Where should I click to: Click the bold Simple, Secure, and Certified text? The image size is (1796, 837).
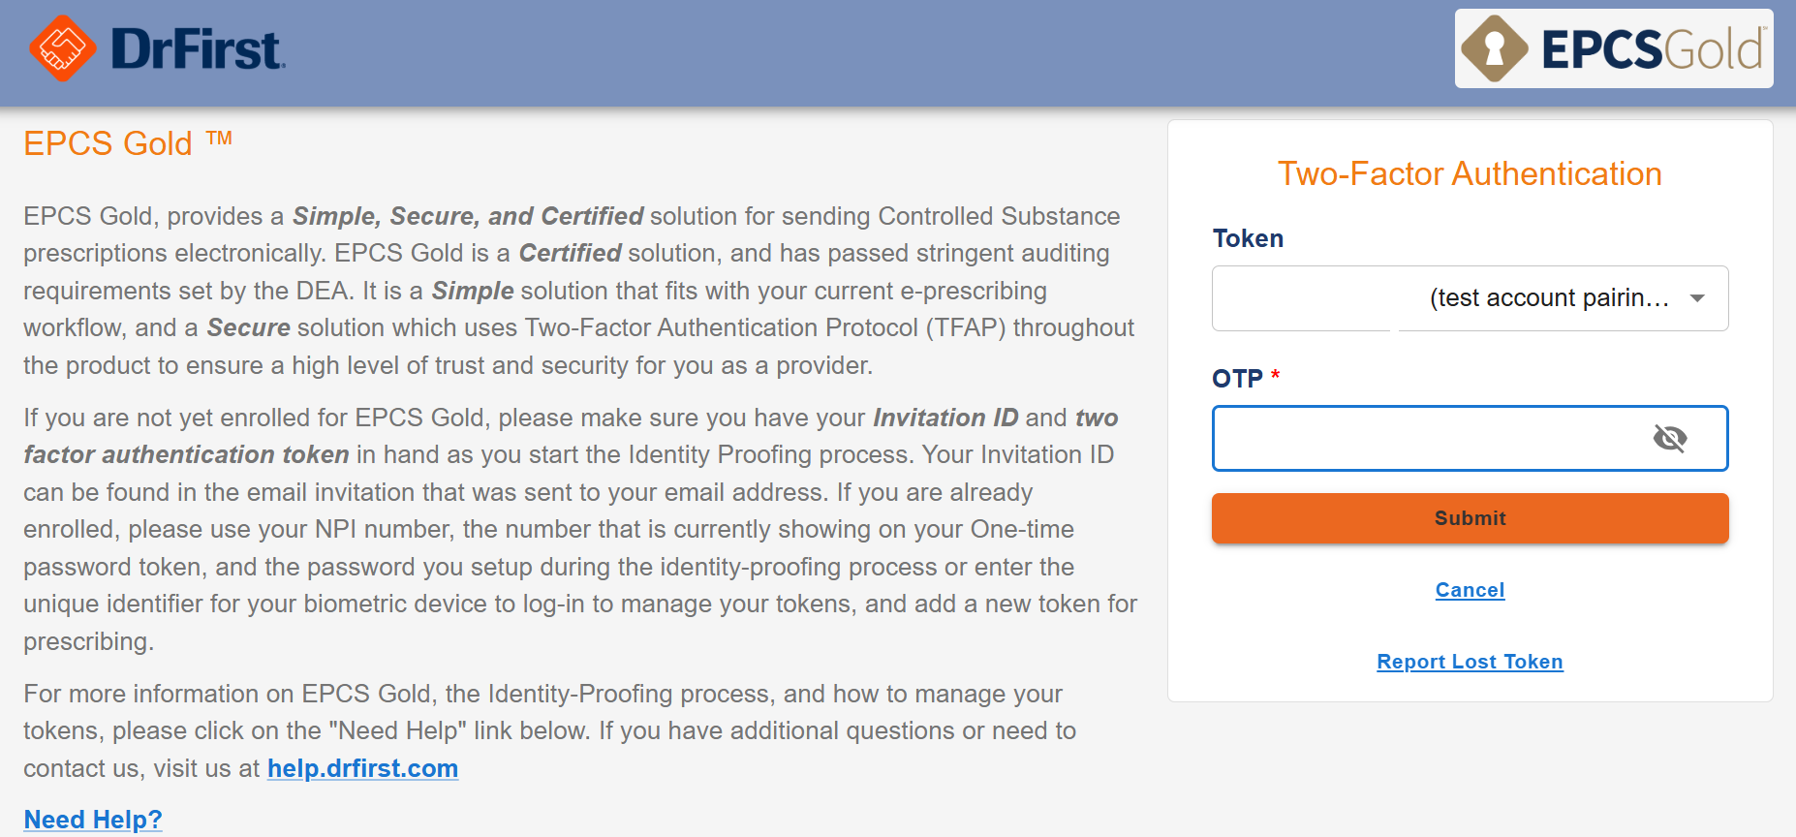(x=468, y=216)
